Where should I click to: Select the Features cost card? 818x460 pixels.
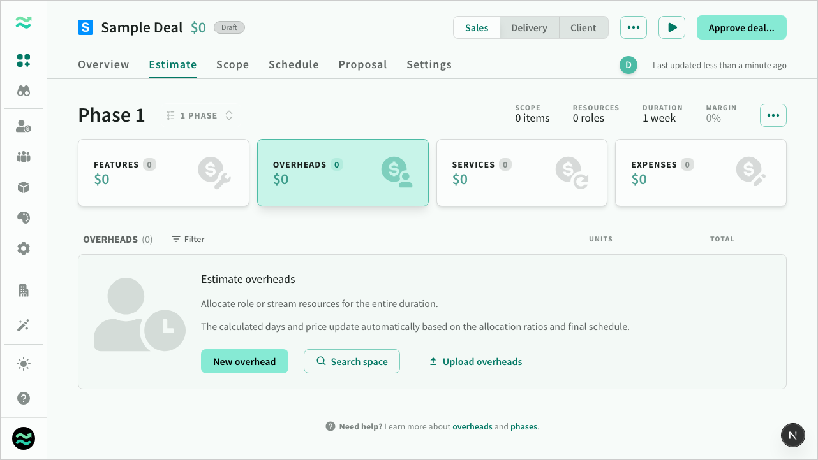pyautogui.click(x=163, y=173)
